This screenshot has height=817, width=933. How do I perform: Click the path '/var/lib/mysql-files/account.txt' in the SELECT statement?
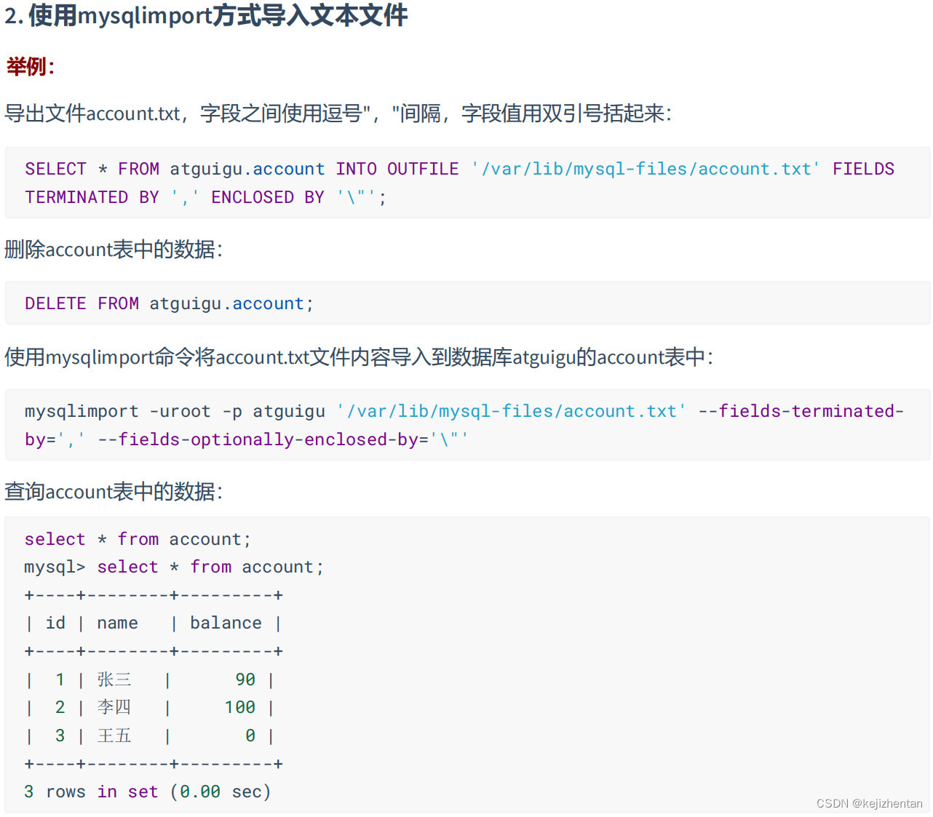[x=646, y=169]
